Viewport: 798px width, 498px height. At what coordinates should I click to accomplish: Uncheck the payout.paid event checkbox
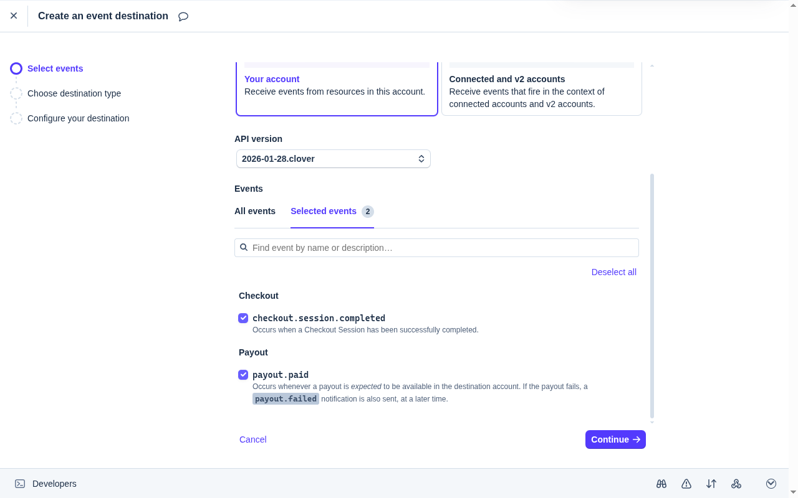243,375
